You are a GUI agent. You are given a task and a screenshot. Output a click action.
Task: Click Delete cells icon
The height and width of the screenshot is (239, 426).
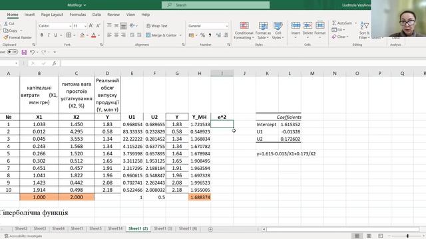tap(308, 25)
